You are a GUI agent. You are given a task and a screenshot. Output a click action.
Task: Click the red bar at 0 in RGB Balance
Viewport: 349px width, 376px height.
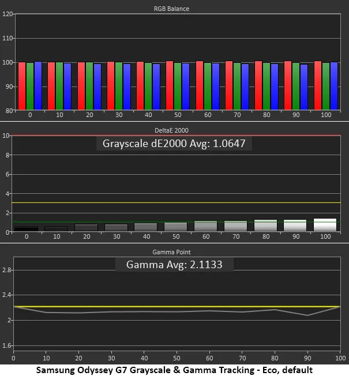(x=22, y=85)
